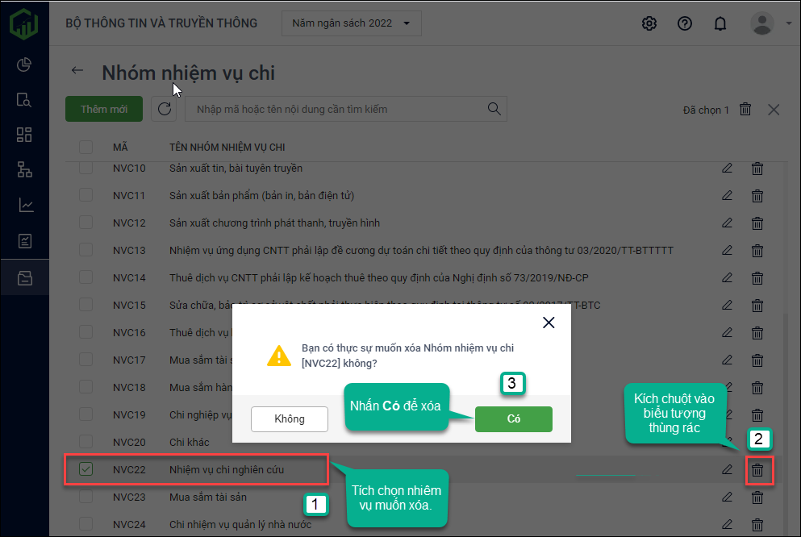This screenshot has width=801, height=537.
Task: Click trash icon for row NVC22
Action: (x=757, y=469)
